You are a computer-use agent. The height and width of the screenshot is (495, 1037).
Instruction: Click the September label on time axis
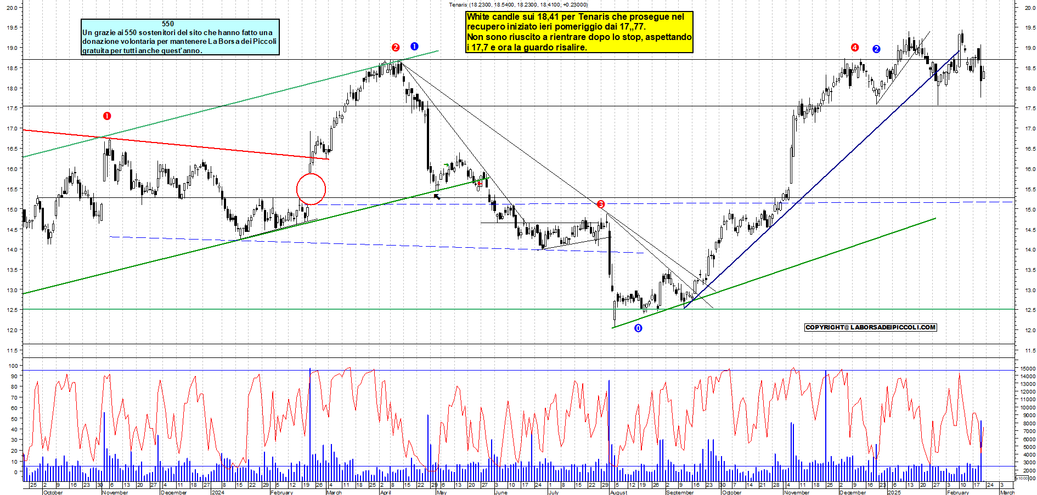click(680, 492)
